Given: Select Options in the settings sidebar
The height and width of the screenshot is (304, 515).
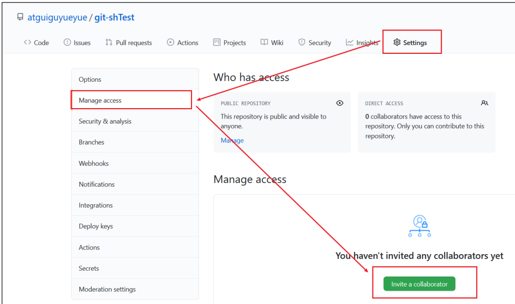Looking at the screenshot, I should tap(135, 79).
